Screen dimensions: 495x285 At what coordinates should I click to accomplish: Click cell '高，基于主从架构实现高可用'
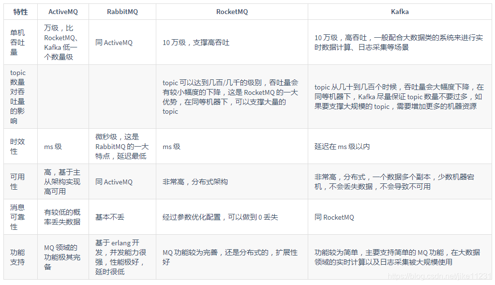[x=63, y=181]
